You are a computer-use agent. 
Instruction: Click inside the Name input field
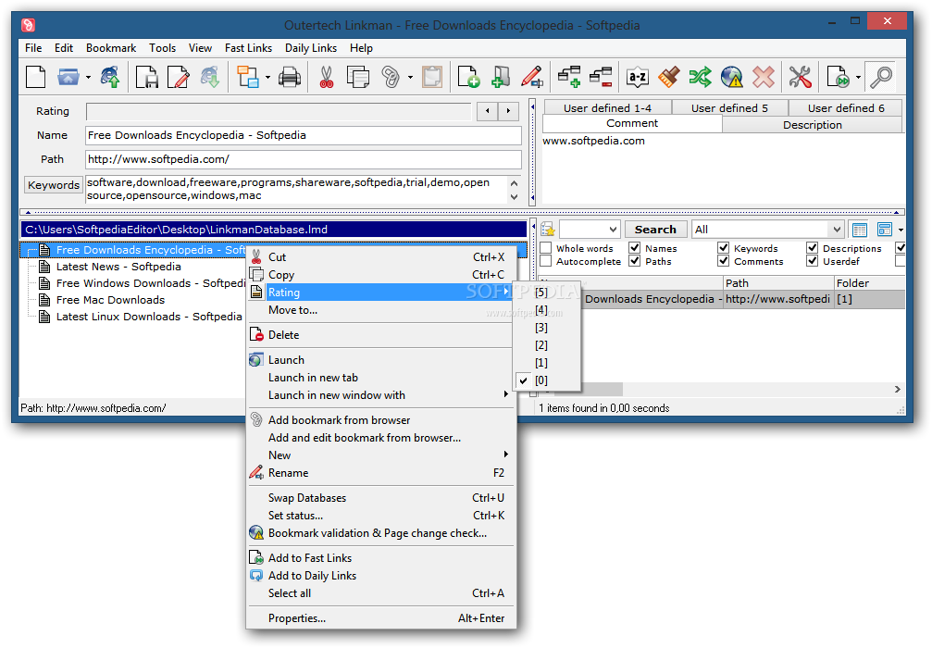(304, 135)
